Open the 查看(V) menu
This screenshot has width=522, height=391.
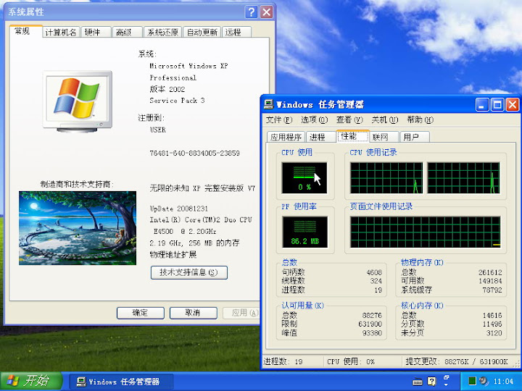[349, 119]
